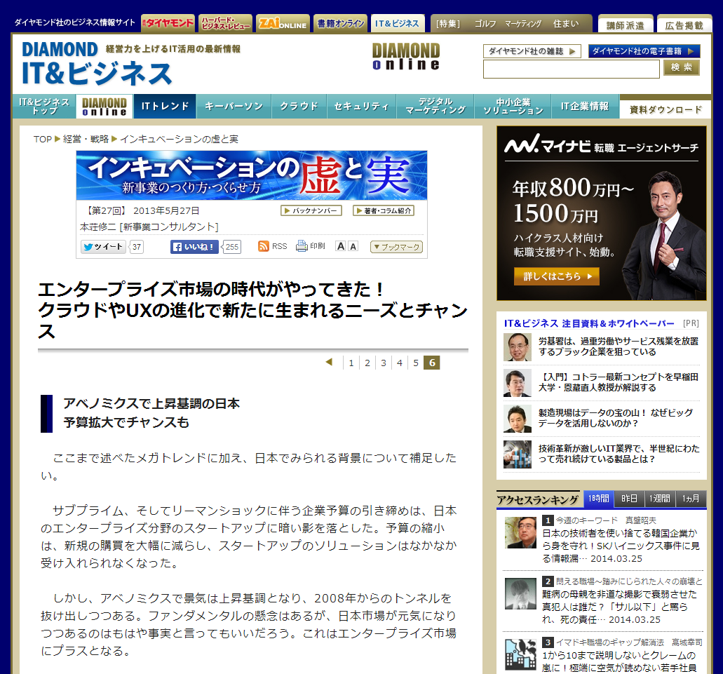Go to page 4 of the article

tap(400, 363)
